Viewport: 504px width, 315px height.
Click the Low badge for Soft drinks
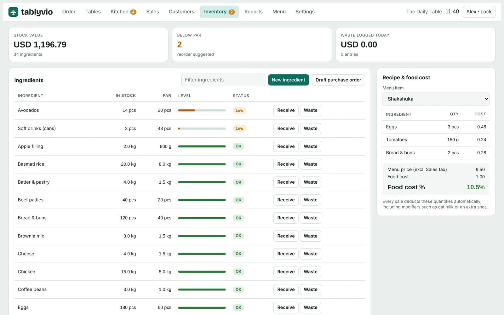point(239,129)
